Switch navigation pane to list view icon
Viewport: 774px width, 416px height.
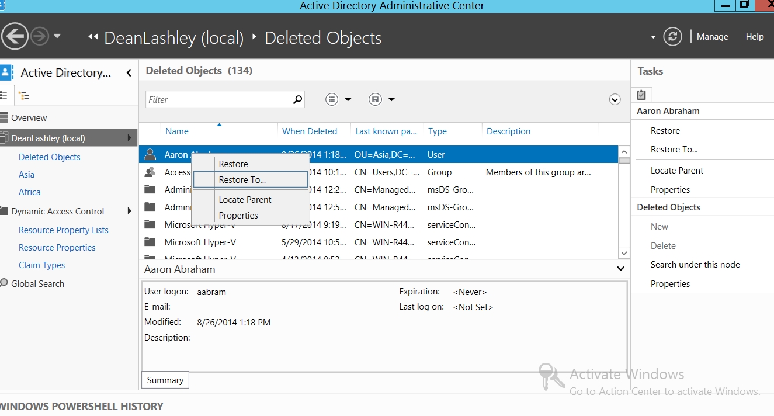[x=4, y=95]
